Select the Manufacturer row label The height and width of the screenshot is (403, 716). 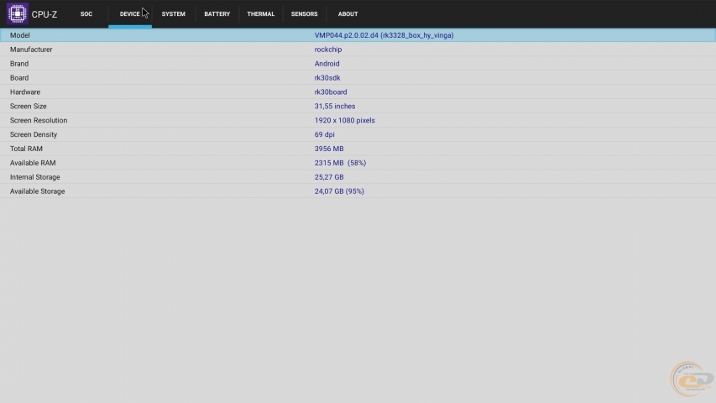tap(31, 50)
